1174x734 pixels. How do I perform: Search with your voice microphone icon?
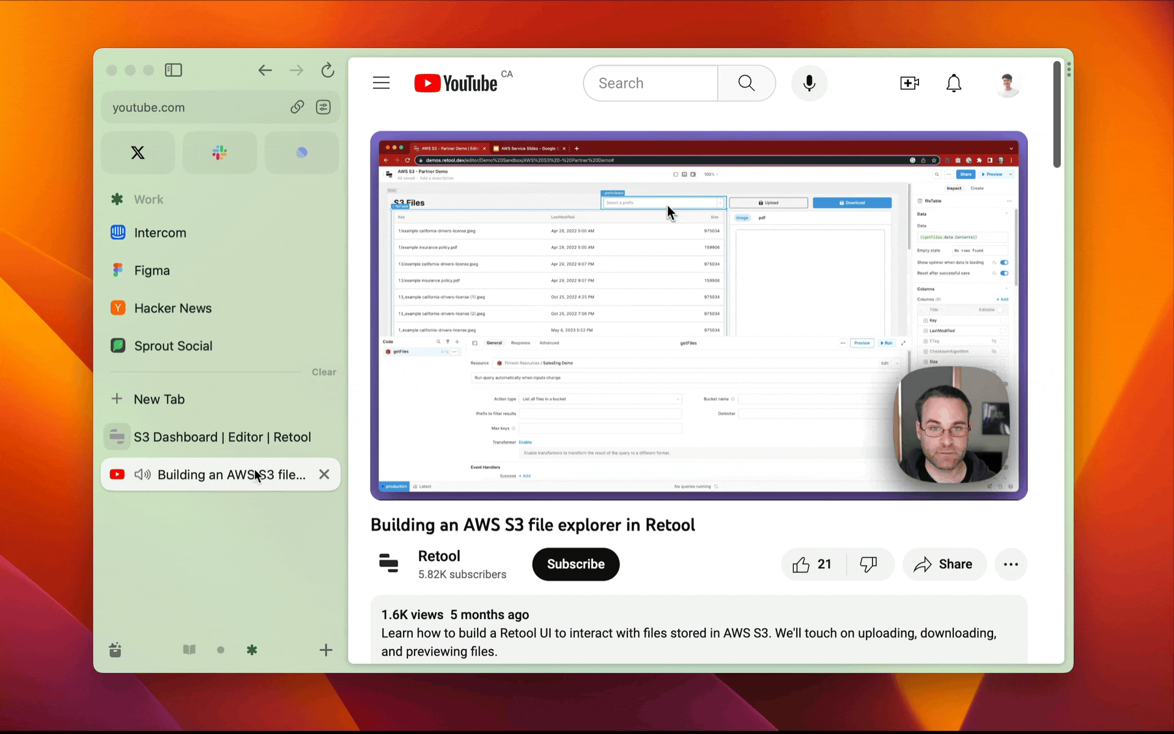[809, 83]
